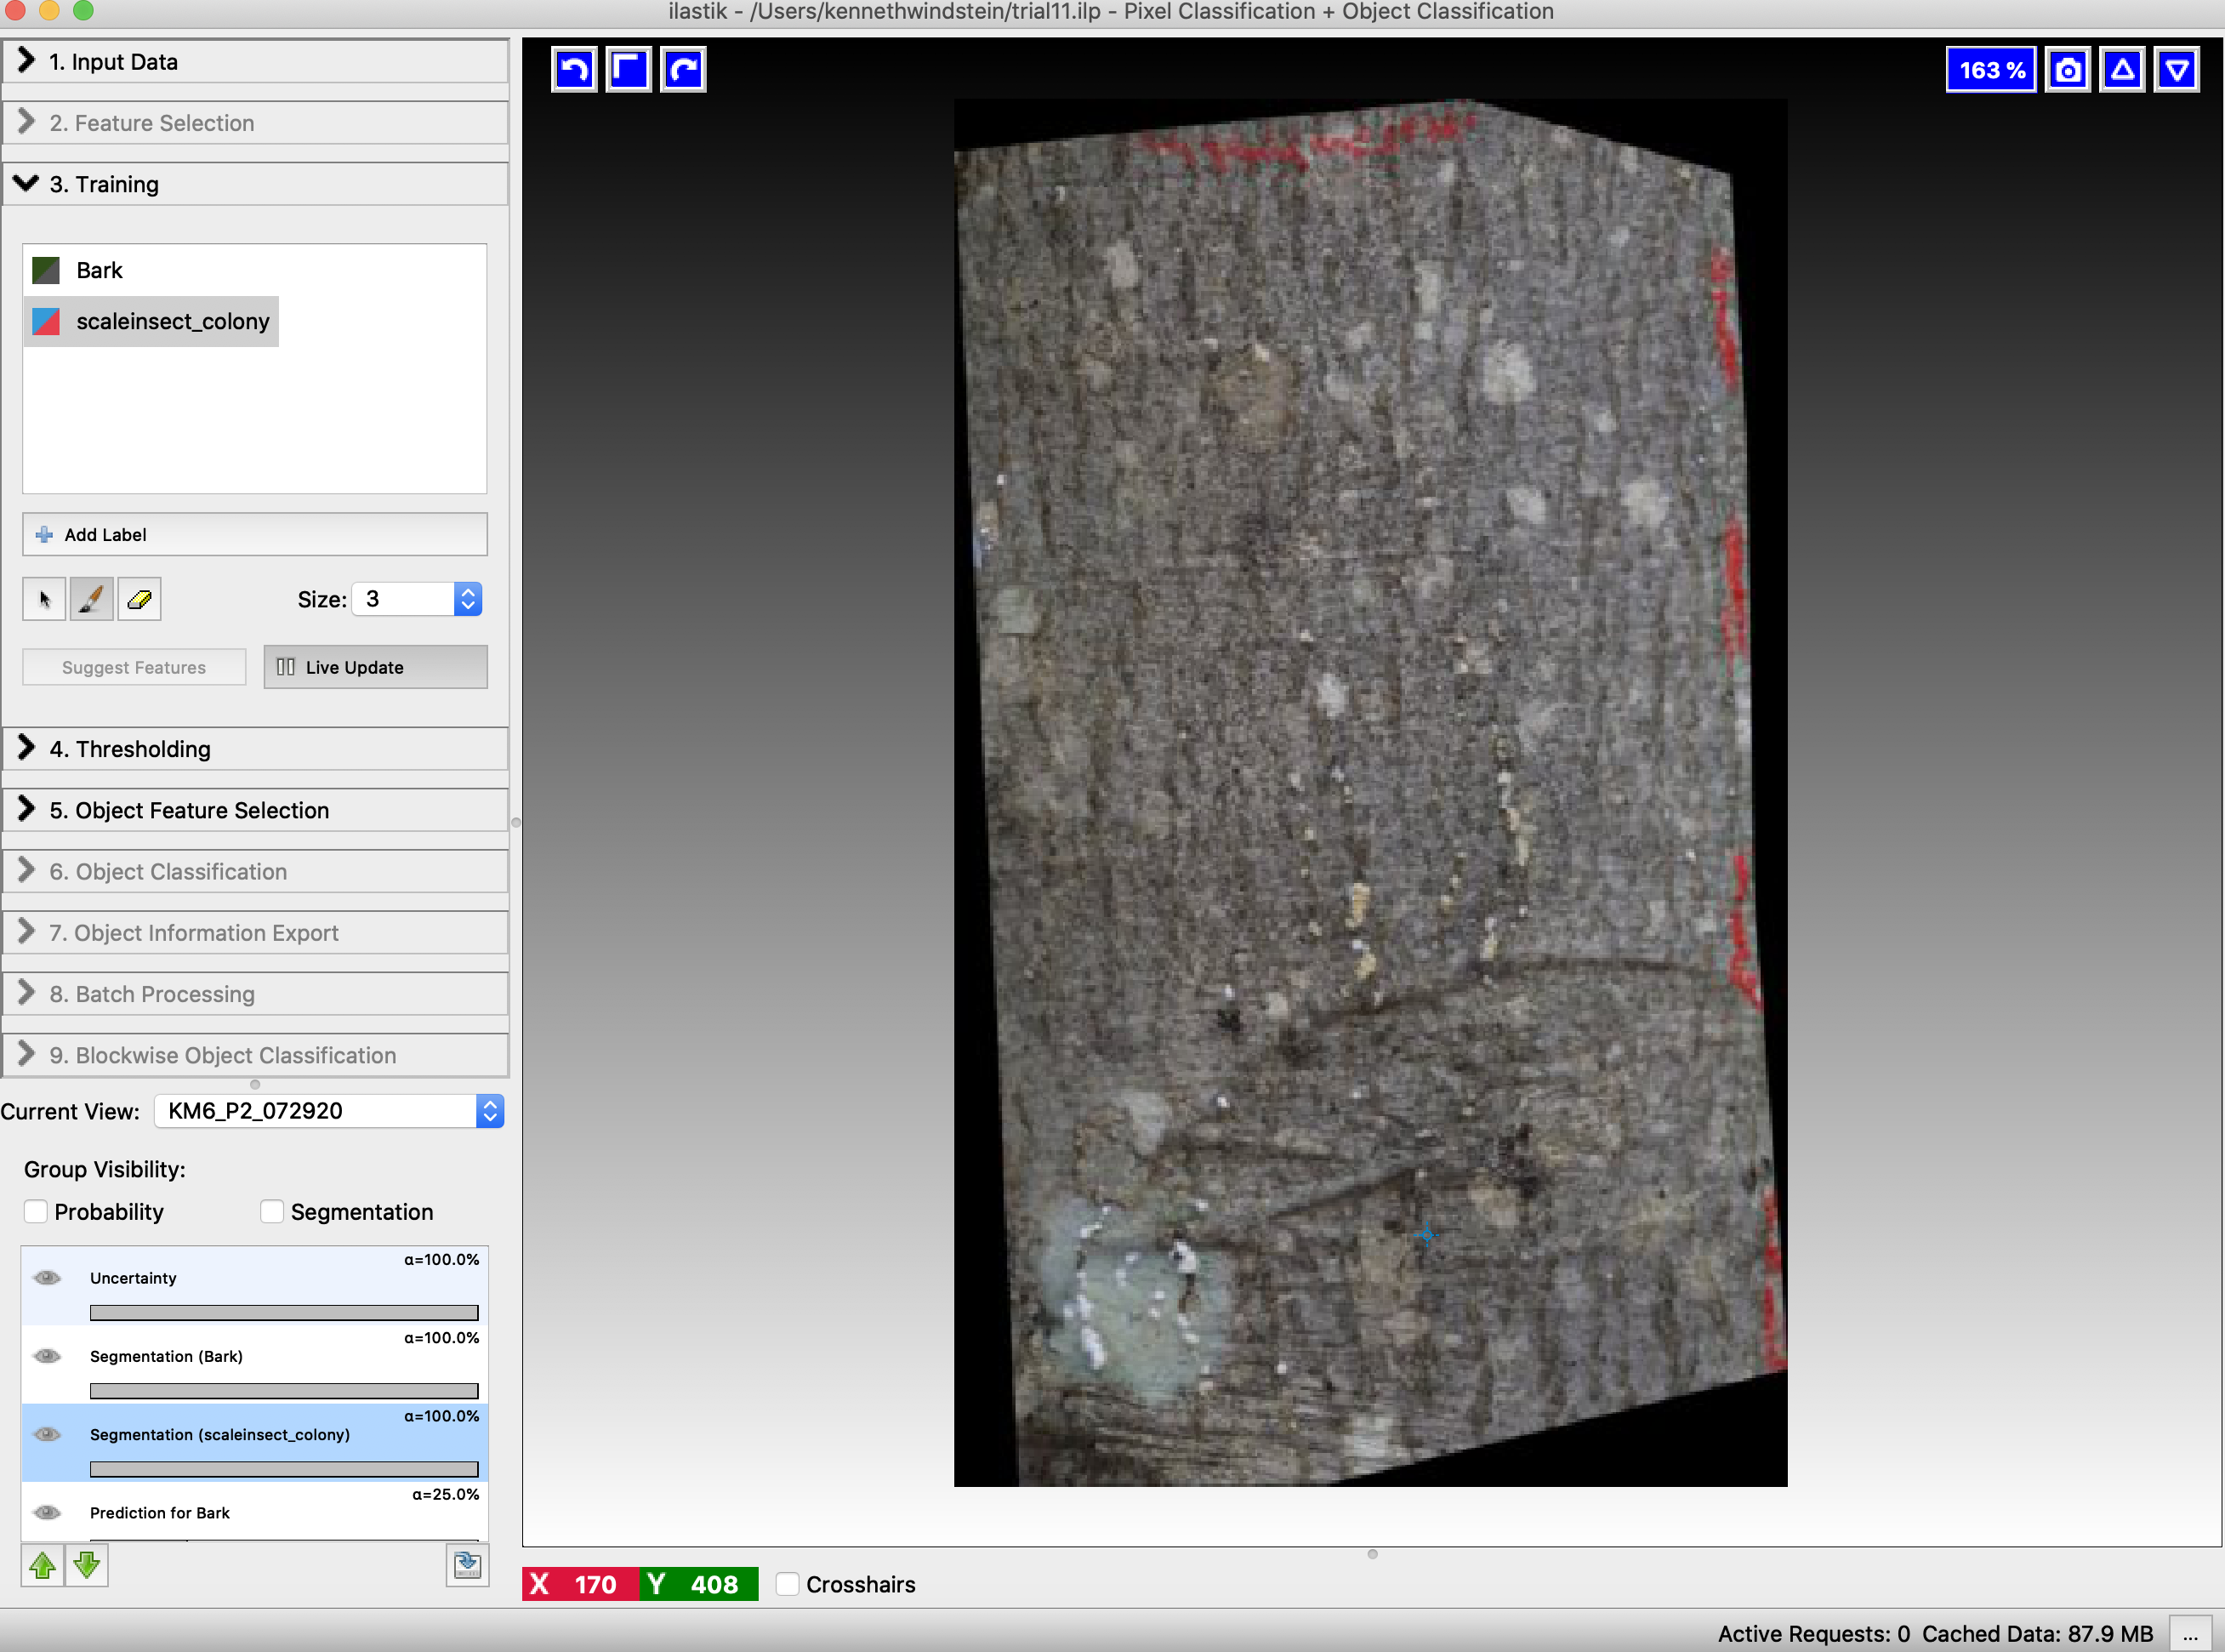Select the eraser tool
This screenshot has width=2225, height=1652.
point(139,599)
